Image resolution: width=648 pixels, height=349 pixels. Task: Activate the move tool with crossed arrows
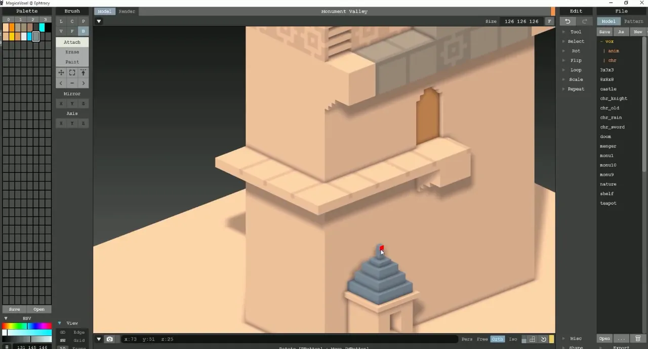61,73
